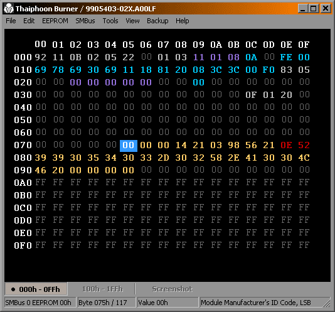Select byte 92 at row 000 column 00

click(40, 57)
